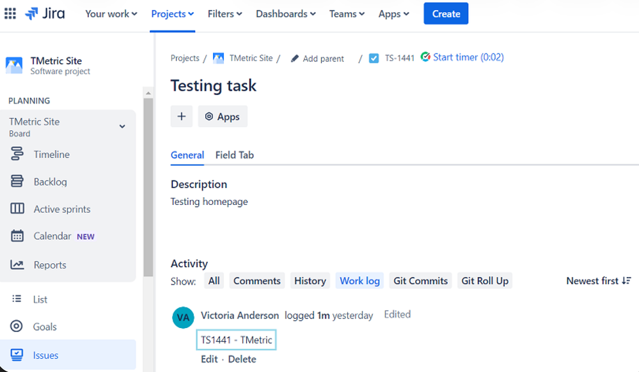Image resolution: width=639 pixels, height=372 pixels.
Task: Show Git Roll Up activity
Action: coord(485,281)
